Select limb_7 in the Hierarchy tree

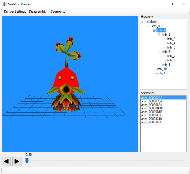171,56
